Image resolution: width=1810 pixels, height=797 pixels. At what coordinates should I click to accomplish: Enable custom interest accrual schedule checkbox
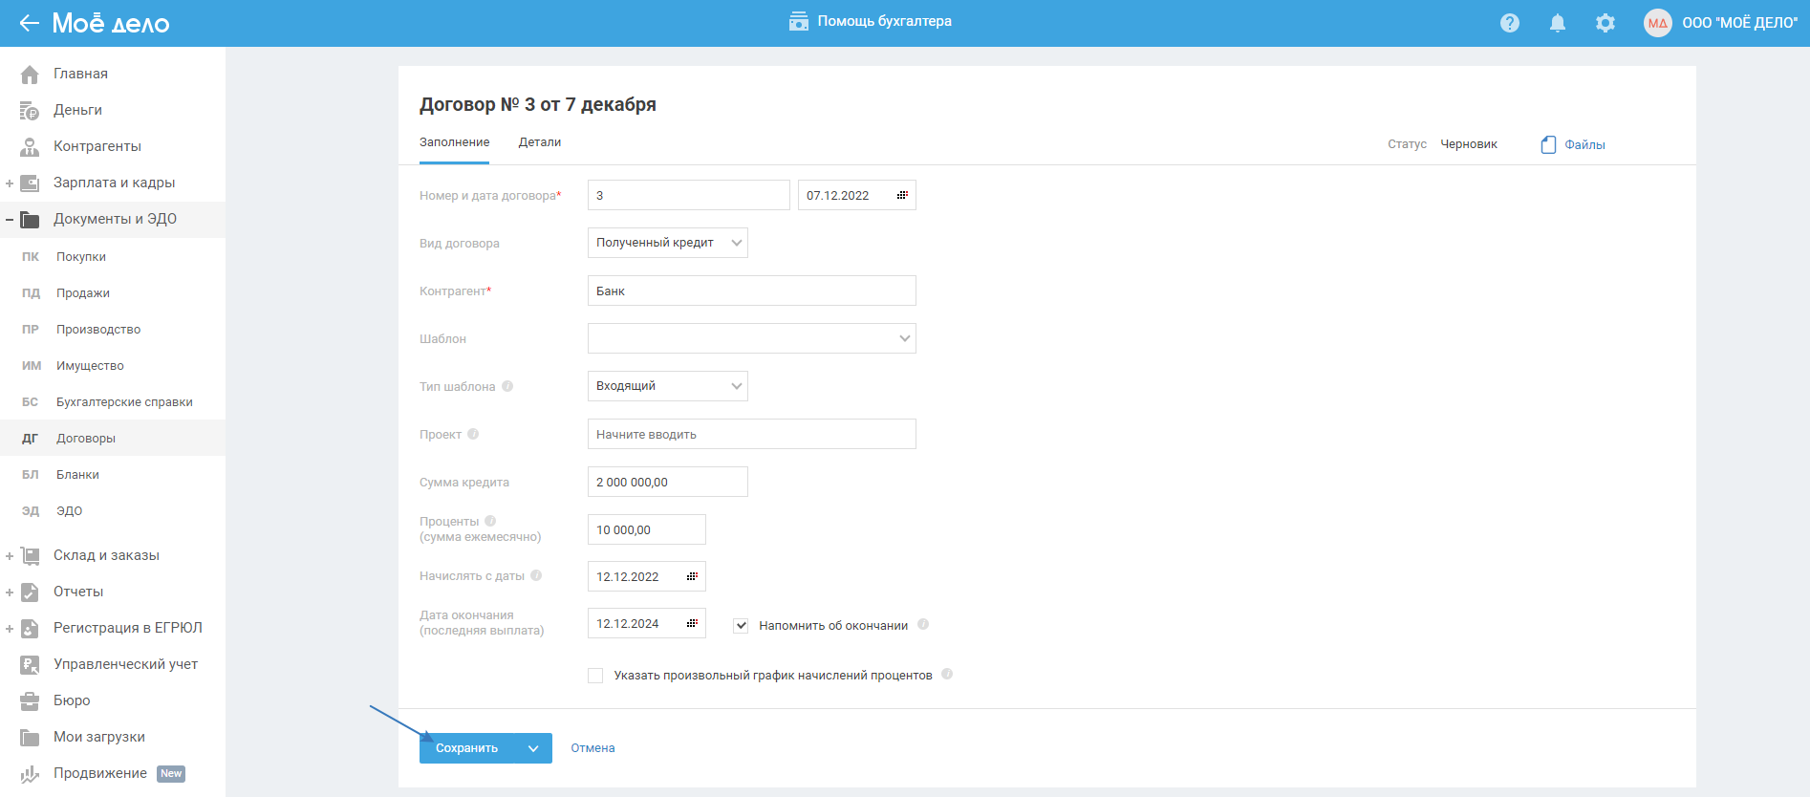[595, 676]
